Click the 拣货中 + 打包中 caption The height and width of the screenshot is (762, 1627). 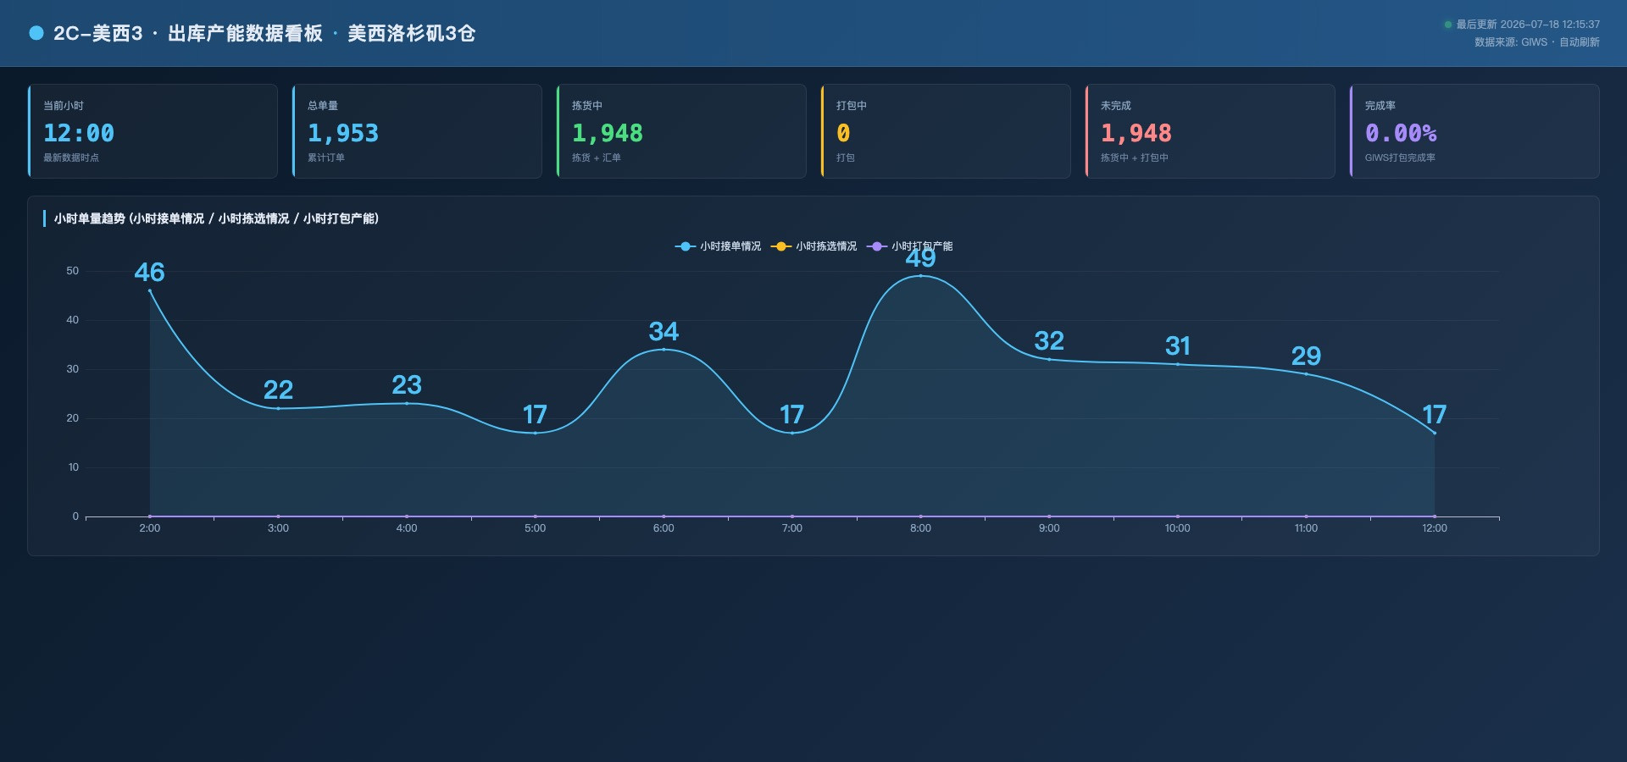tap(1135, 157)
